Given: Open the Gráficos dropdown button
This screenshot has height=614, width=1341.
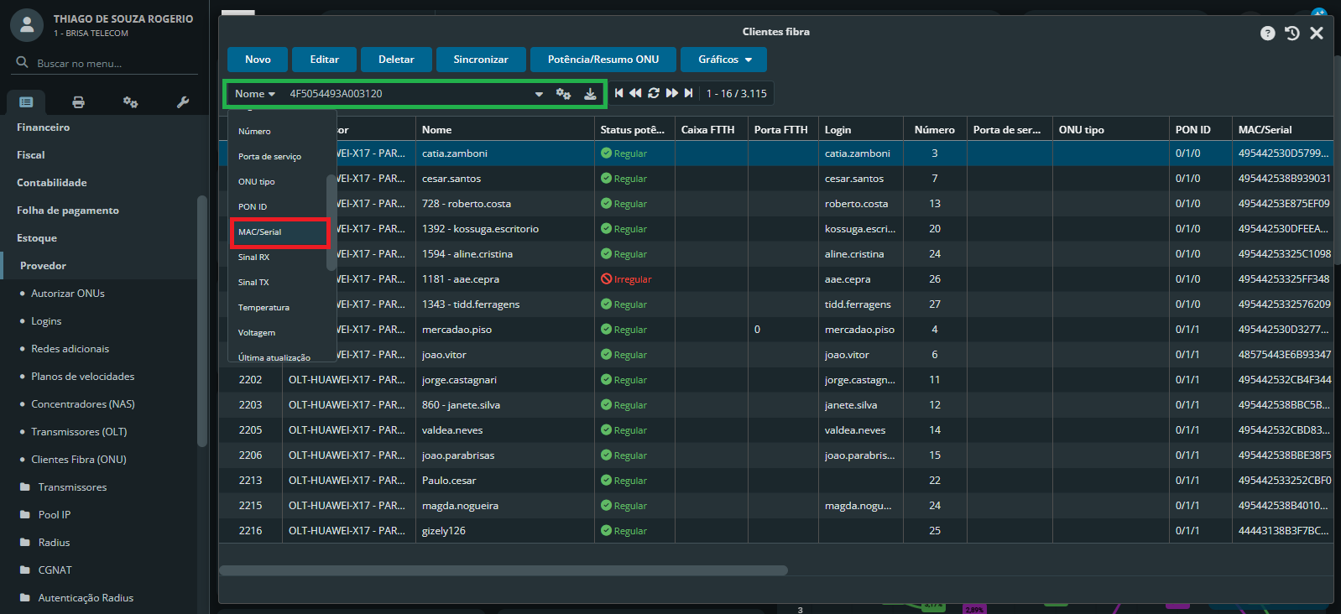Looking at the screenshot, I should point(723,60).
